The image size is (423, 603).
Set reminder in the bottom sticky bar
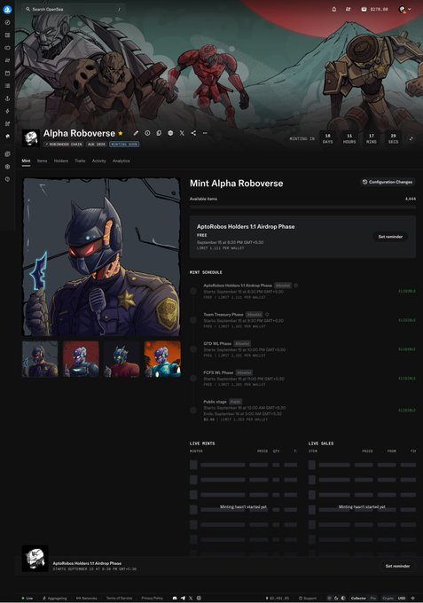pyautogui.click(x=397, y=566)
